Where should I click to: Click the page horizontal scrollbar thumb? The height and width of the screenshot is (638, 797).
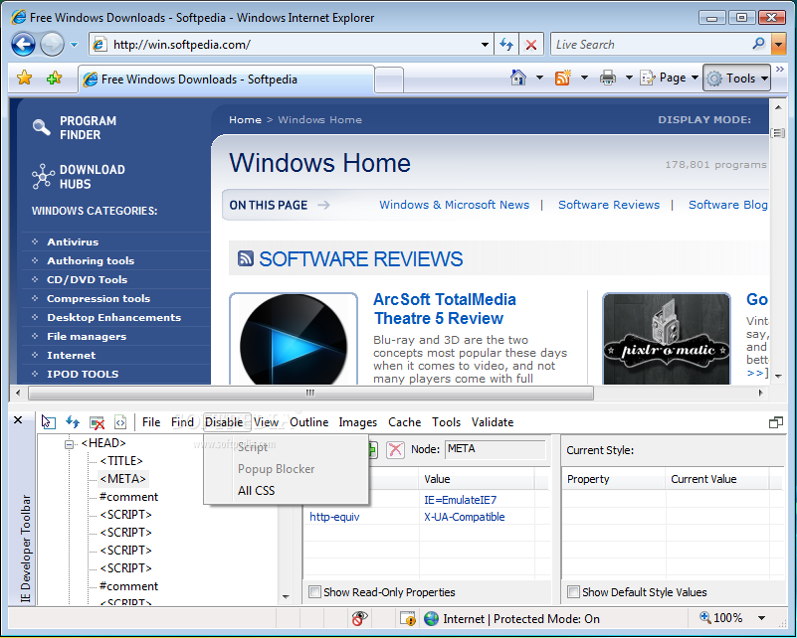point(310,393)
